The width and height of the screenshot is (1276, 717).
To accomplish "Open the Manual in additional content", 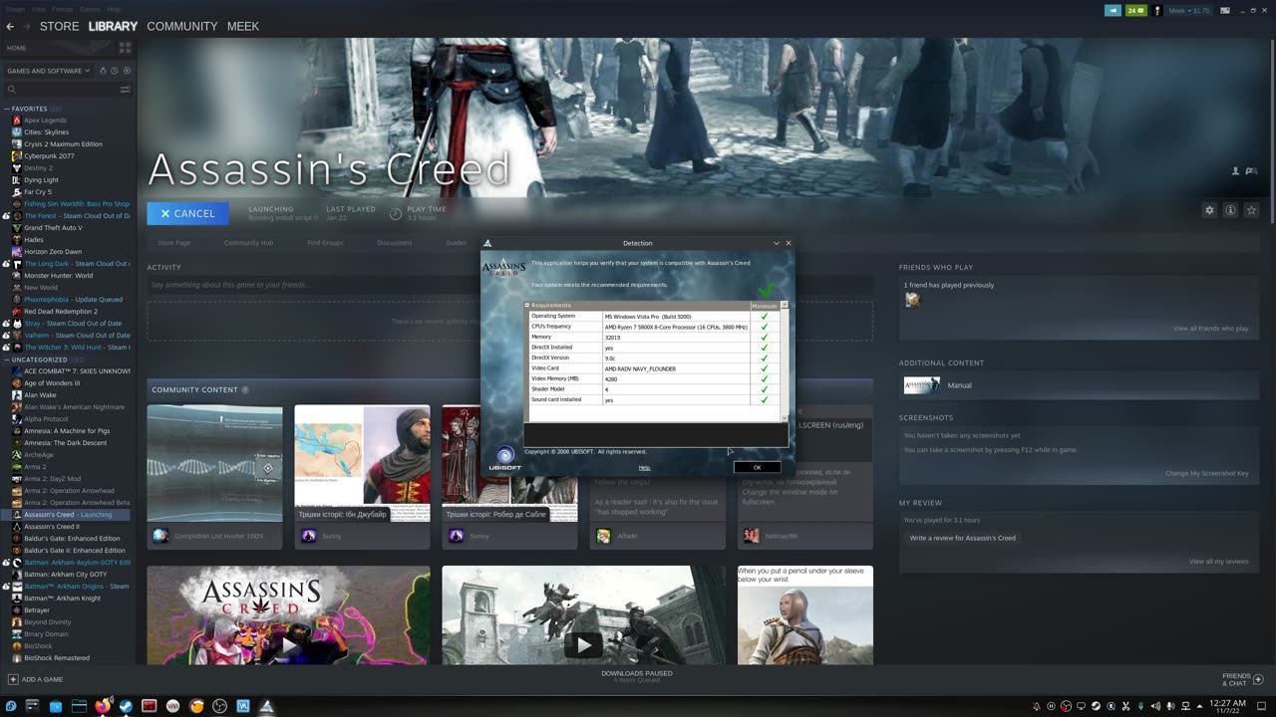I will [x=938, y=385].
